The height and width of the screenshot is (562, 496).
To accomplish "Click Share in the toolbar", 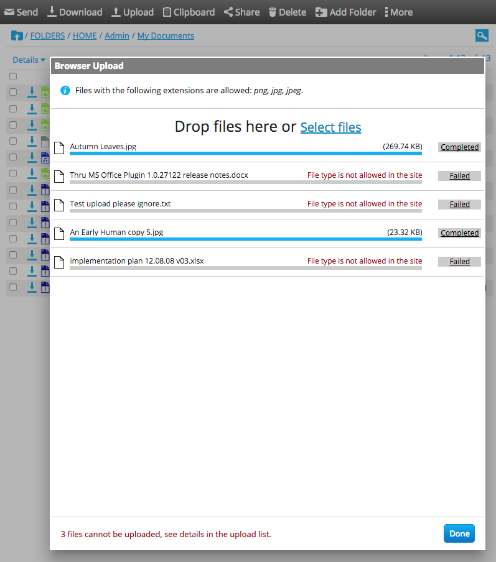I will [242, 12].
